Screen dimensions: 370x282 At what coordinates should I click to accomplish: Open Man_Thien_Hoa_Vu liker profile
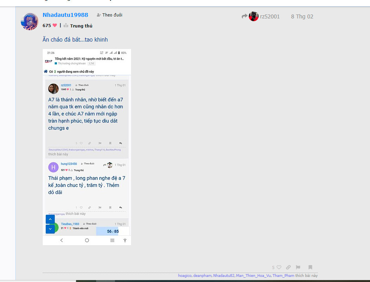[253, 275]
